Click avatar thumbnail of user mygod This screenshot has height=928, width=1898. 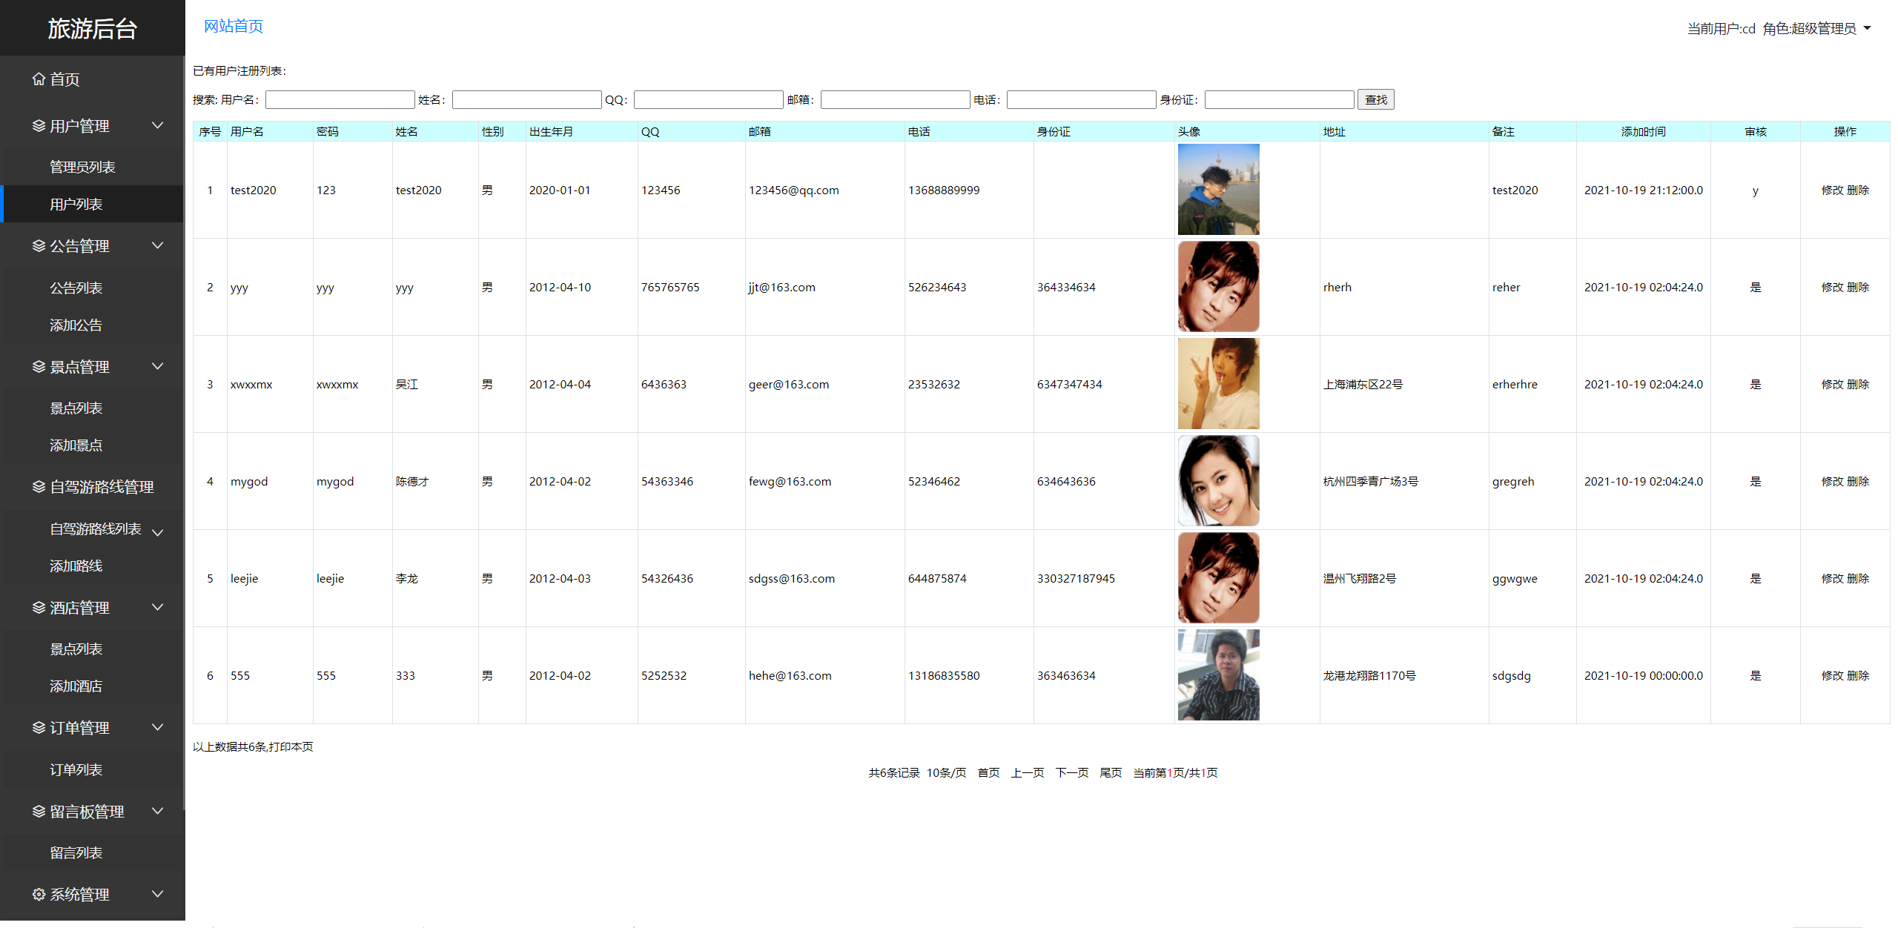(x=1218, y=480)
